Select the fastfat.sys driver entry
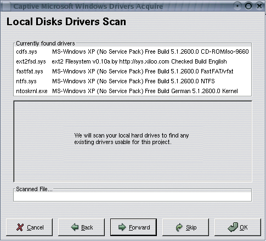Screen dimensions: 266x241 (132, 71)
